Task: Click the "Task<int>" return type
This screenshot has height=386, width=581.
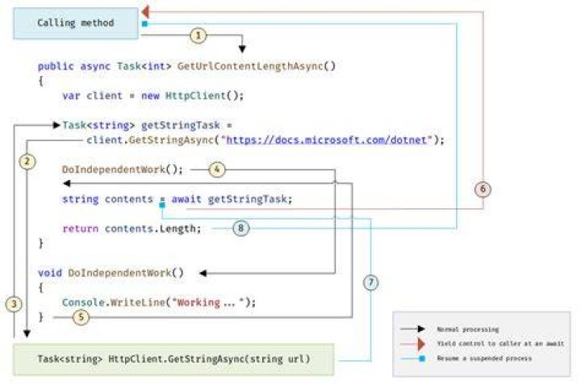Action: 144,66
